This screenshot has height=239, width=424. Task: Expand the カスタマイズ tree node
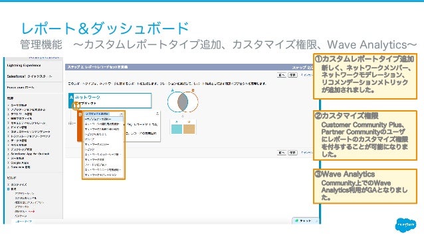[x=9, y=185]
